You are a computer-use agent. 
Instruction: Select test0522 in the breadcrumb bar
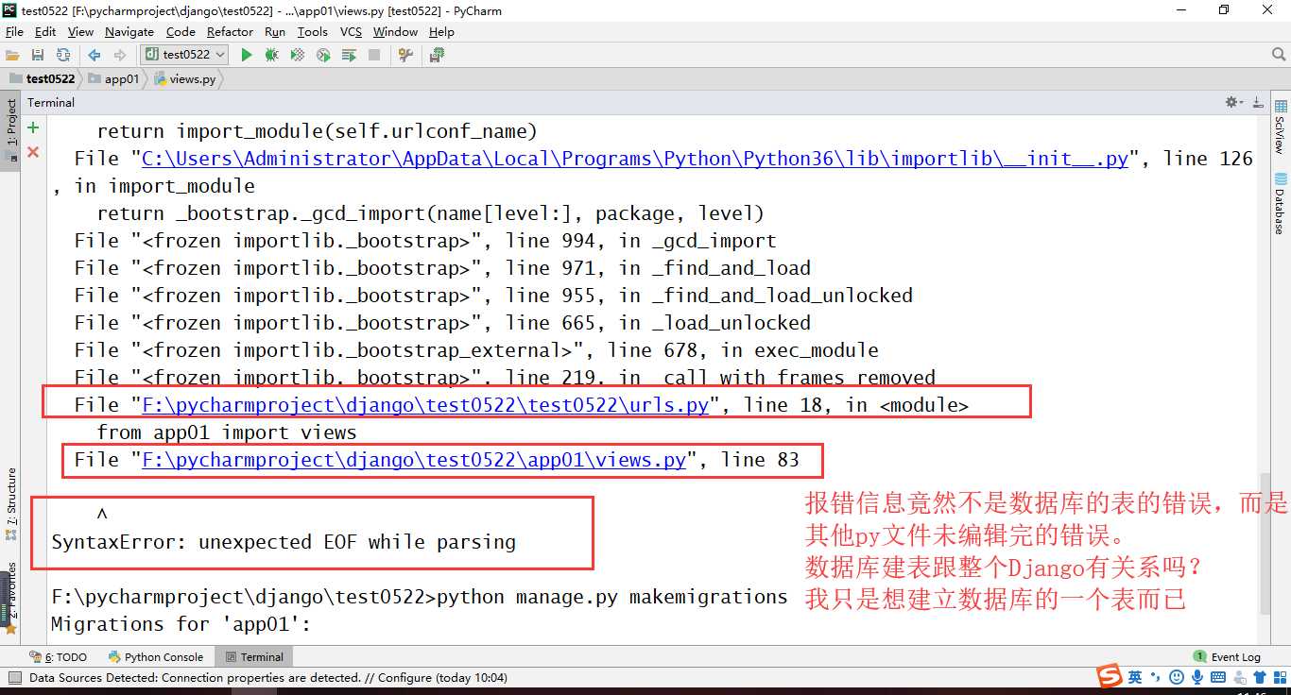[43, 79]
